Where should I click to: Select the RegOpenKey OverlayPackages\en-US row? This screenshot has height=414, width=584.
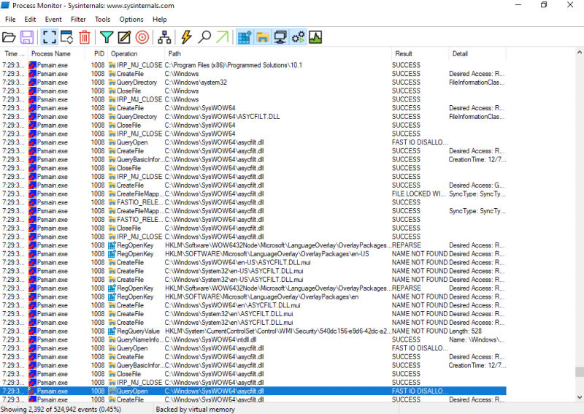click(x=253, y=254)
